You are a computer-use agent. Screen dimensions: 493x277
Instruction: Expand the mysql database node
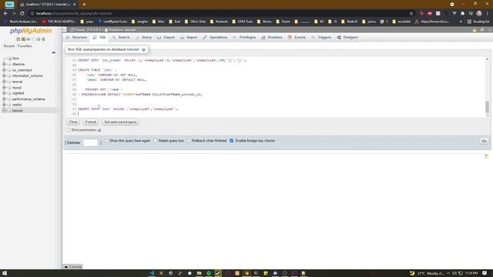point(4,88)
